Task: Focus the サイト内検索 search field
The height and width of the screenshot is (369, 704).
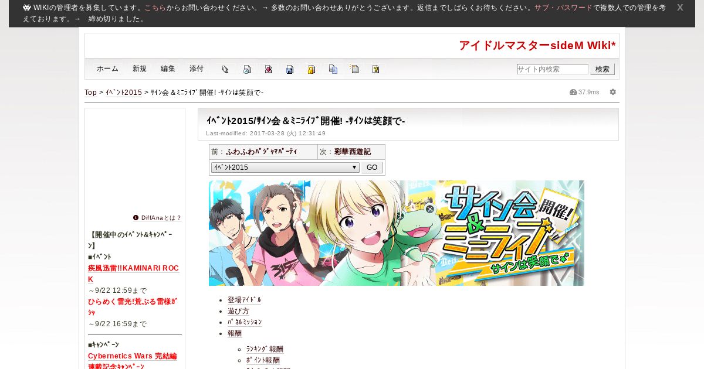Action: pyautogui.click(x=552, y=69)
